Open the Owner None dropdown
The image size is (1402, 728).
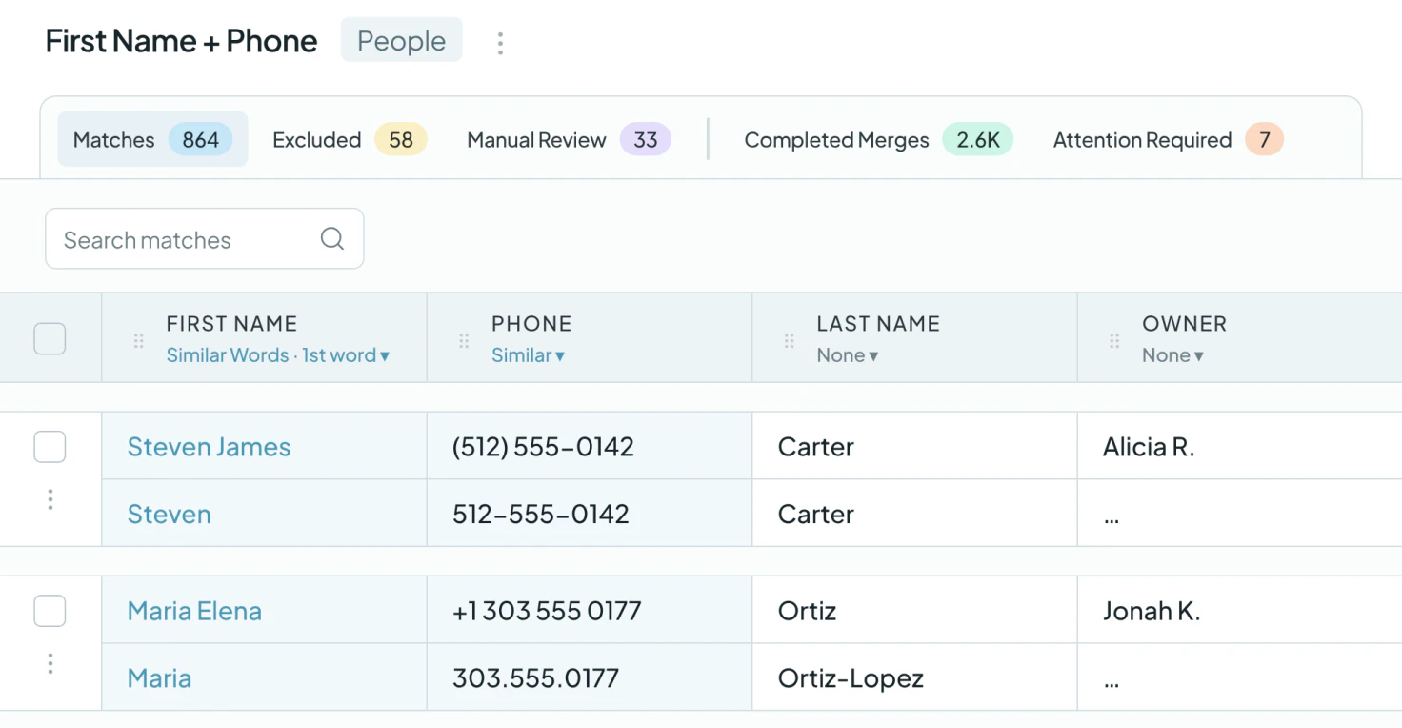point(1173,355)
